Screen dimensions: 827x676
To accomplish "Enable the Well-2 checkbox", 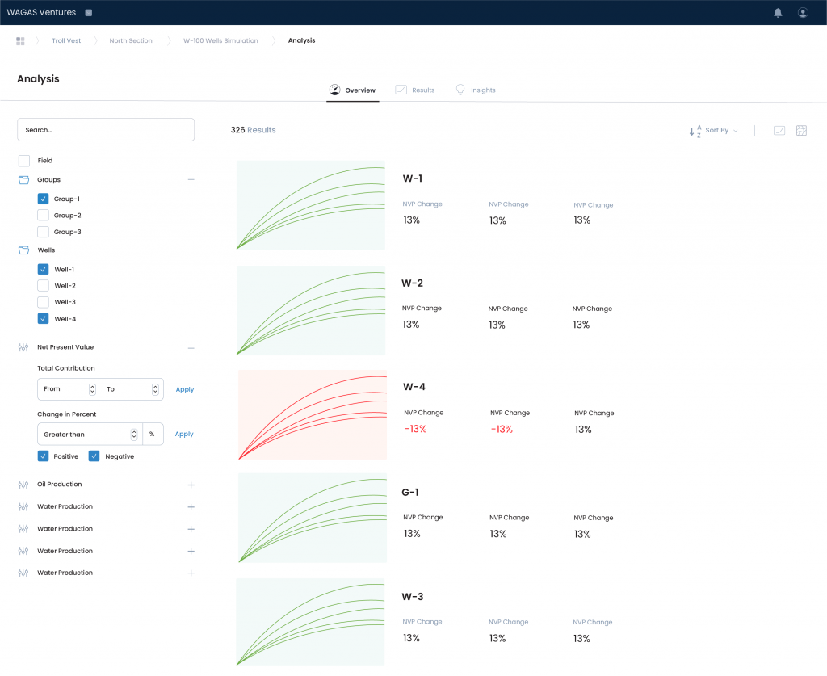I will (43, 286).
